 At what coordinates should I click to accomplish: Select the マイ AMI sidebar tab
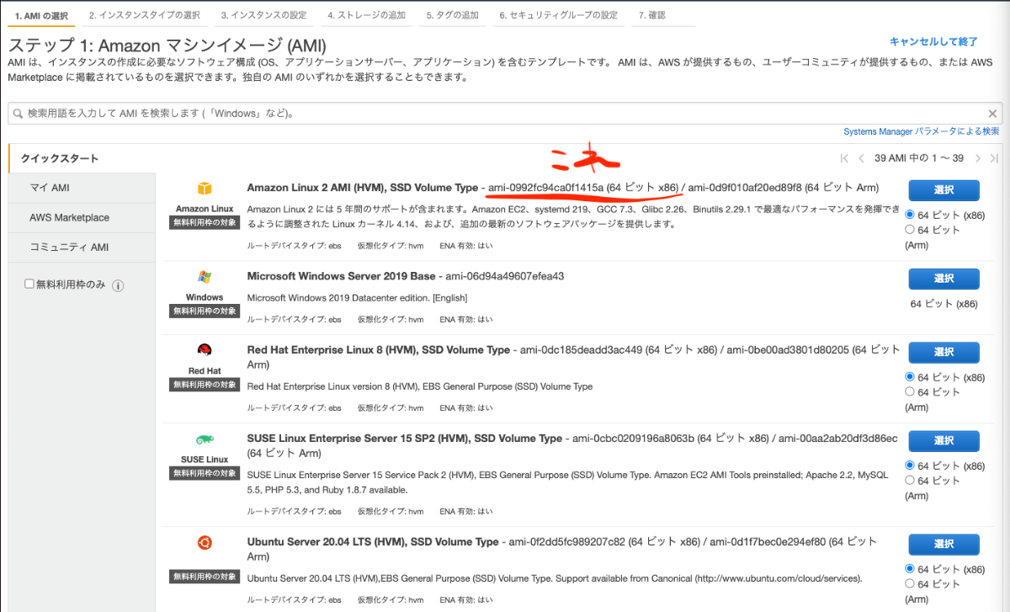coord(82,188)
